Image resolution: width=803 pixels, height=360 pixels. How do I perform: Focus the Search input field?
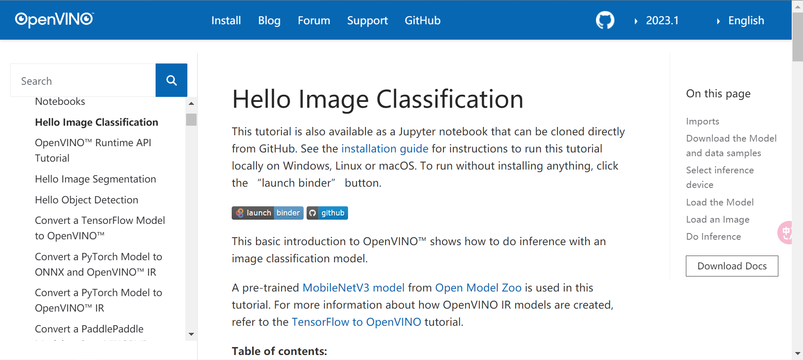83,80
